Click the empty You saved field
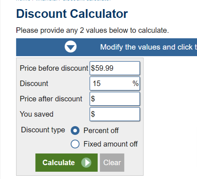Viewport: 197px width, 179px height. click(115, 114)
